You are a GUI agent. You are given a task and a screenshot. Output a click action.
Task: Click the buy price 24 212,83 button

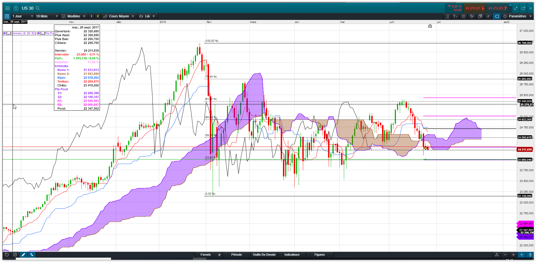(498, 8)
